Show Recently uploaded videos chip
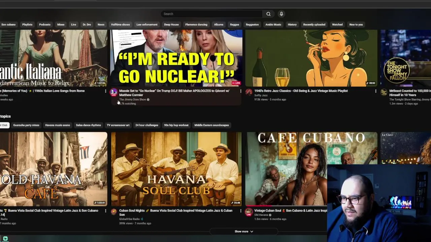The image size is (431, 242). pyautogui.click(x=314, y=25)
